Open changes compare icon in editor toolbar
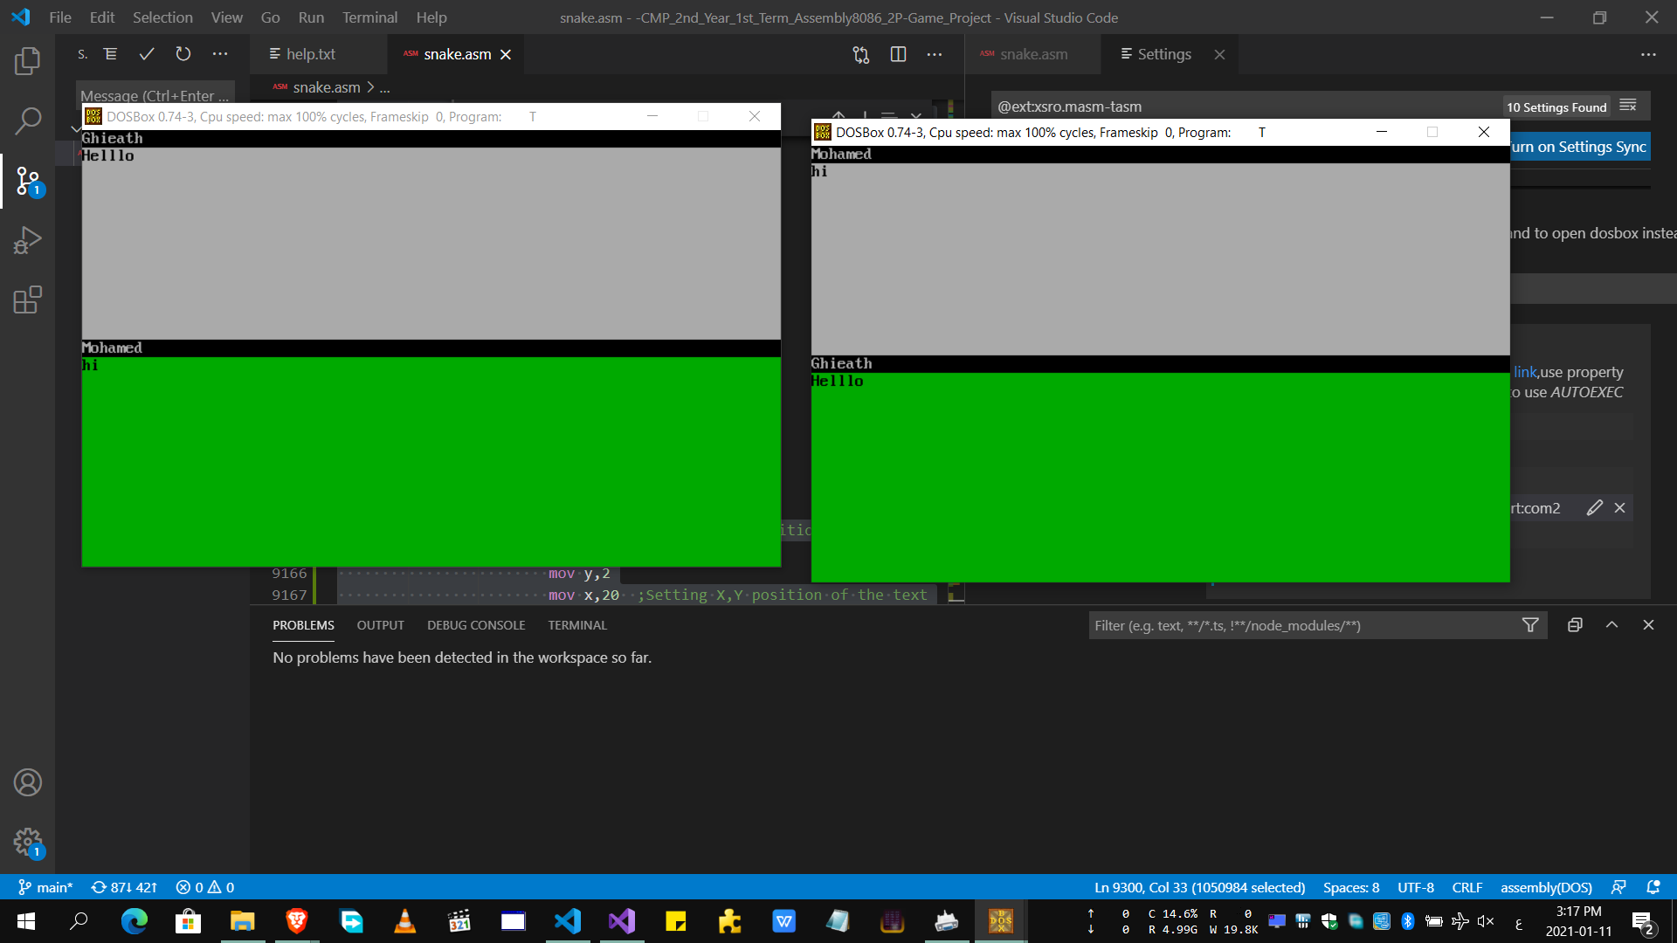1677x943 pixels. [861, 54]
